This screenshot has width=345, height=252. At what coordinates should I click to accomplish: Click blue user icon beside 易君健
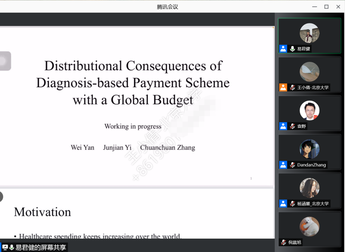(283, 49)
